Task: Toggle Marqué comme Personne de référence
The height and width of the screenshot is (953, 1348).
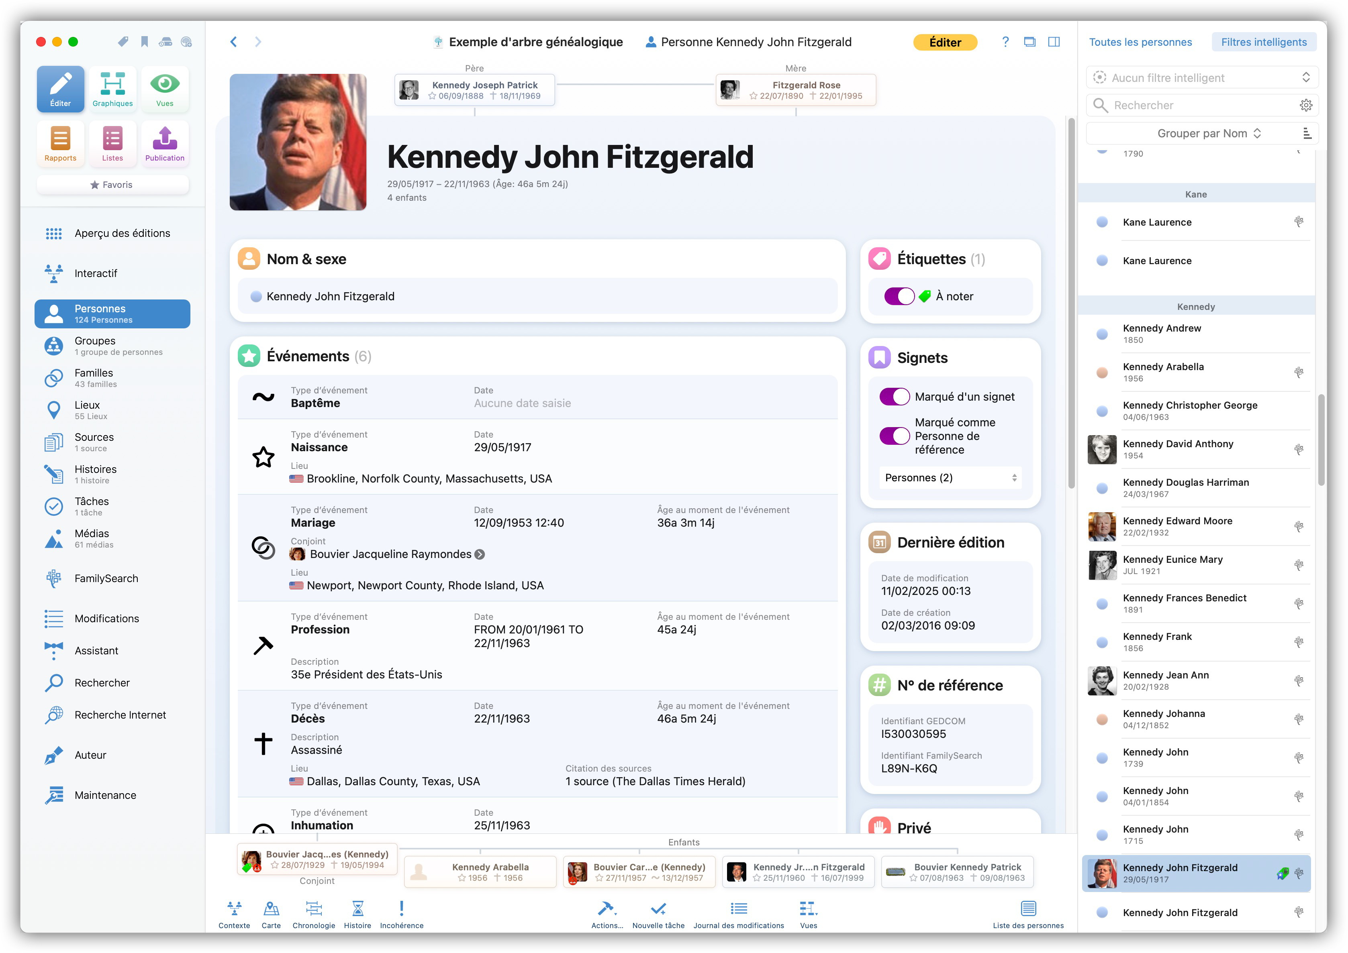Action: [x=894, y=436]
